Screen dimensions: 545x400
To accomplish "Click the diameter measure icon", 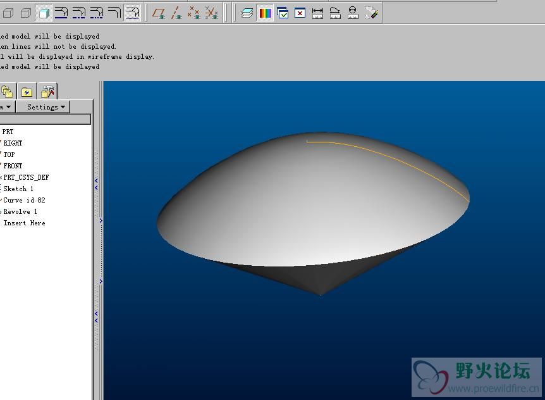I will coord(353,12).
